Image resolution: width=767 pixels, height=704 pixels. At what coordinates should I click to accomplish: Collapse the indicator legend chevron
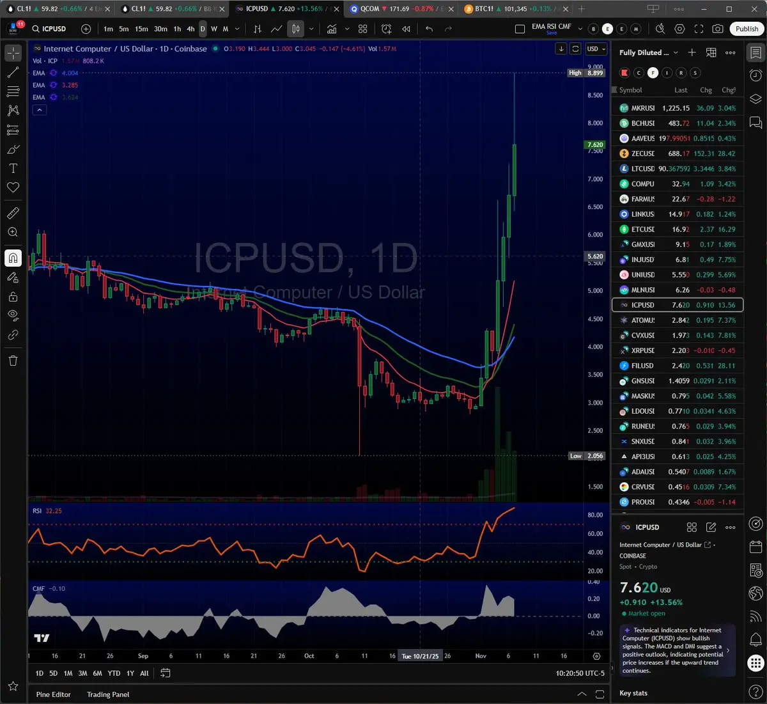[40, 110]
